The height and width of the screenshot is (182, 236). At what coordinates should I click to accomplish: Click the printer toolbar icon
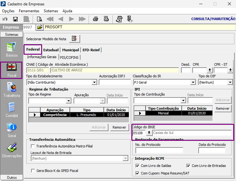96,19
